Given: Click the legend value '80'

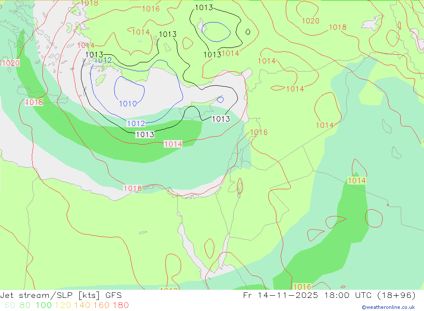Looking at the screenshot, I should click(x=25, y=305).
